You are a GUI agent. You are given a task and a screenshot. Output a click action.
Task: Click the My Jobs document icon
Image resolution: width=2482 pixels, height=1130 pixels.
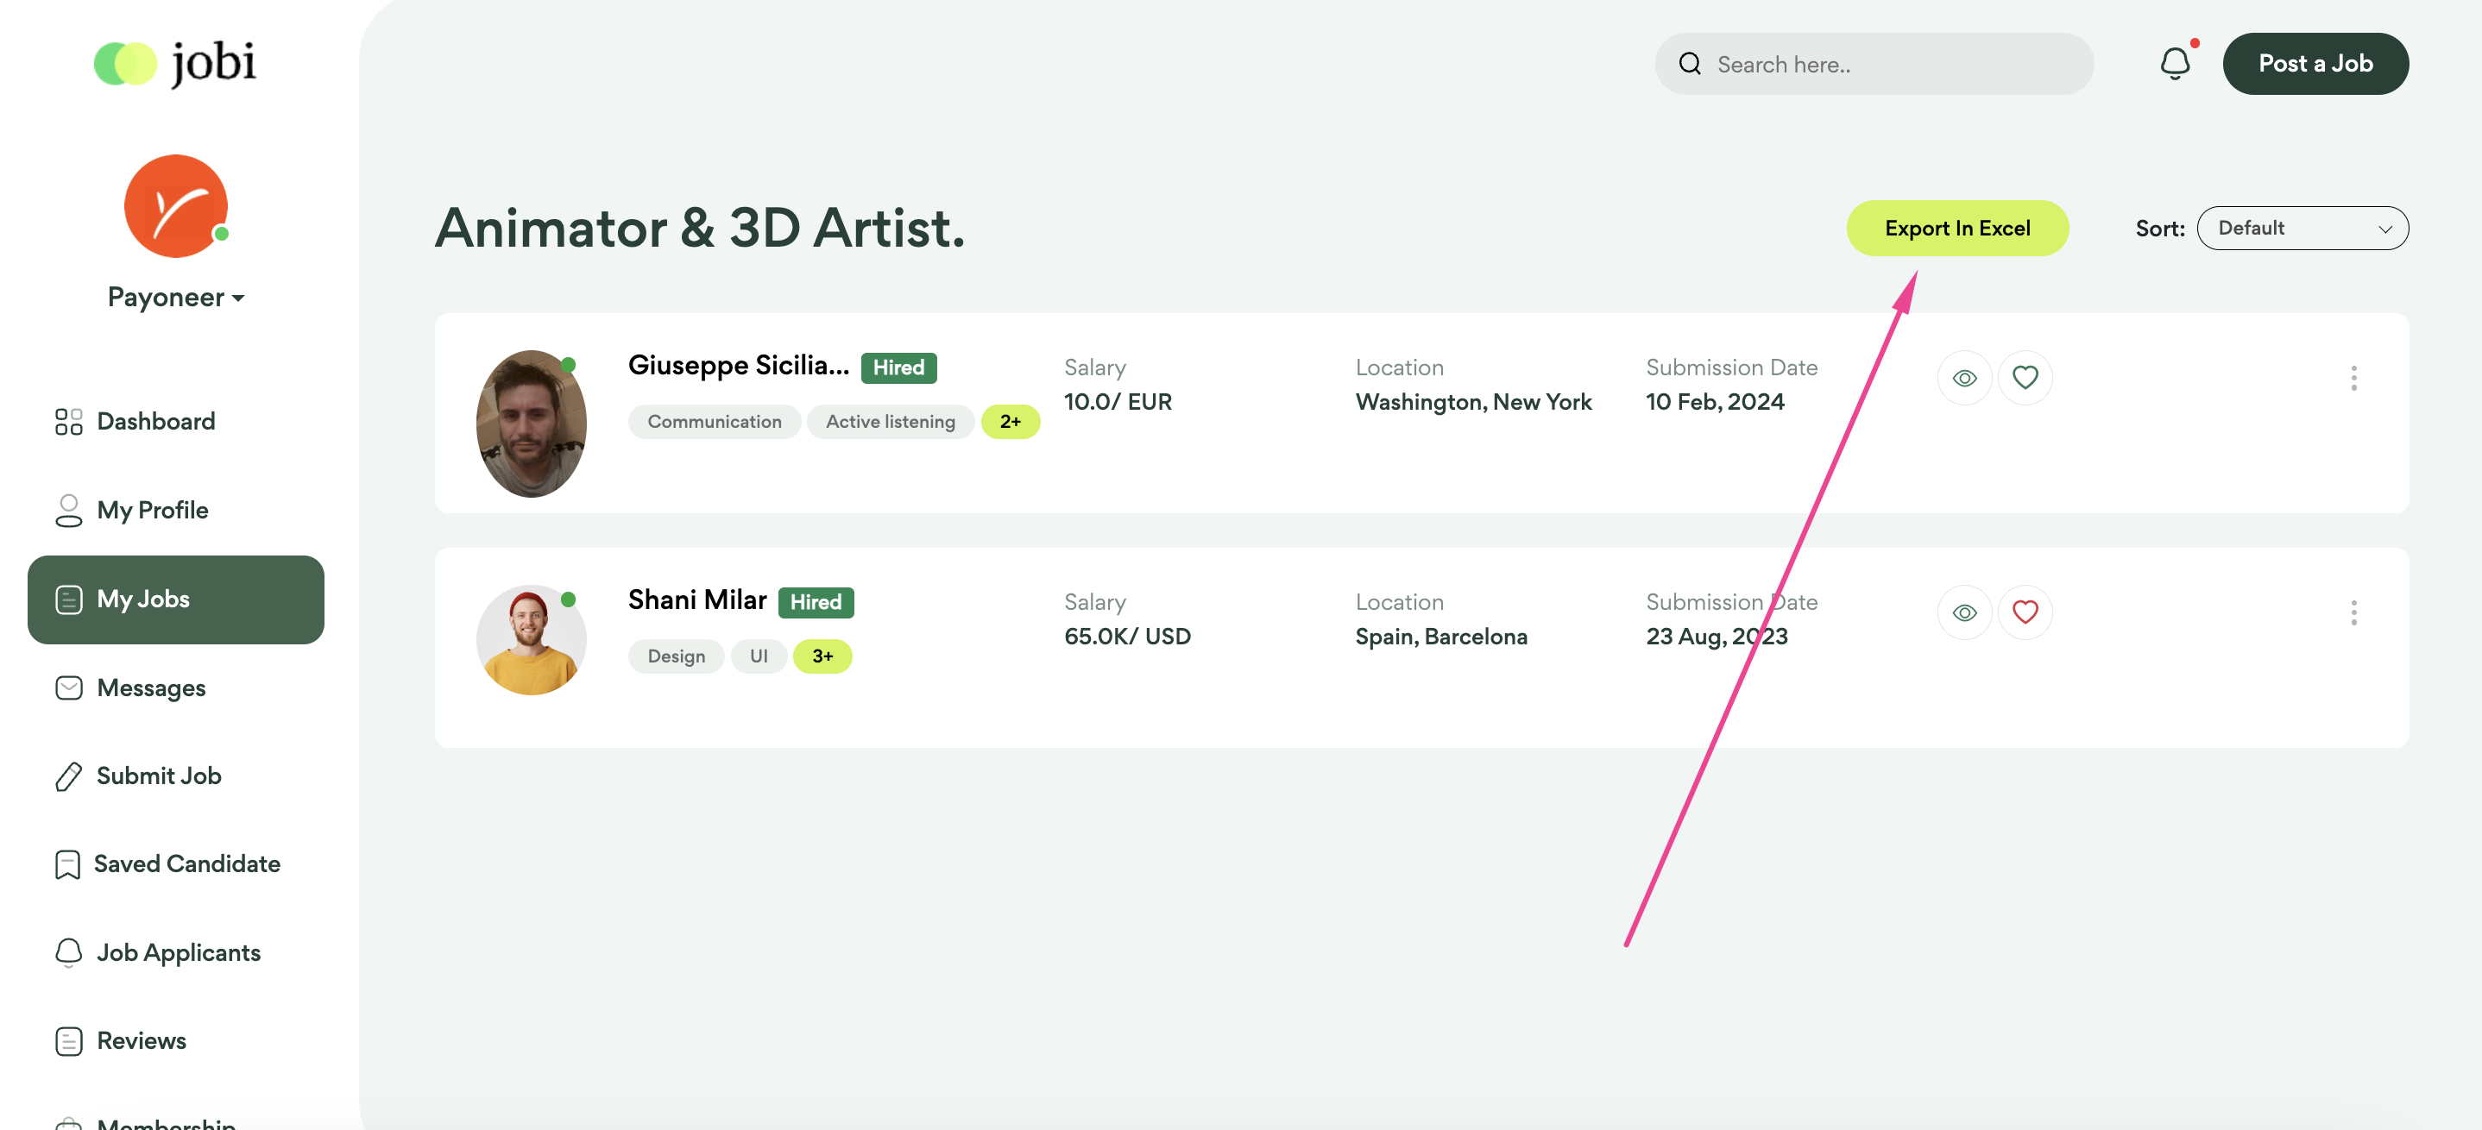point(68,600)
